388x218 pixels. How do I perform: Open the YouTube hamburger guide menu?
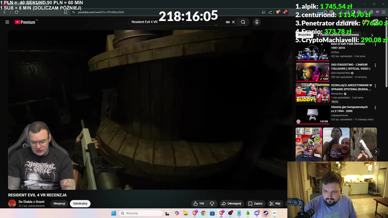[x=7, y=22]
